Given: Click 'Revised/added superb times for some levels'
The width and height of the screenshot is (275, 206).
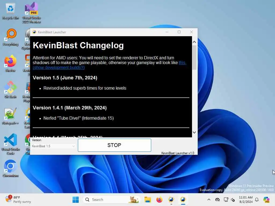Looking at the screenshot, I should (85, 88).
